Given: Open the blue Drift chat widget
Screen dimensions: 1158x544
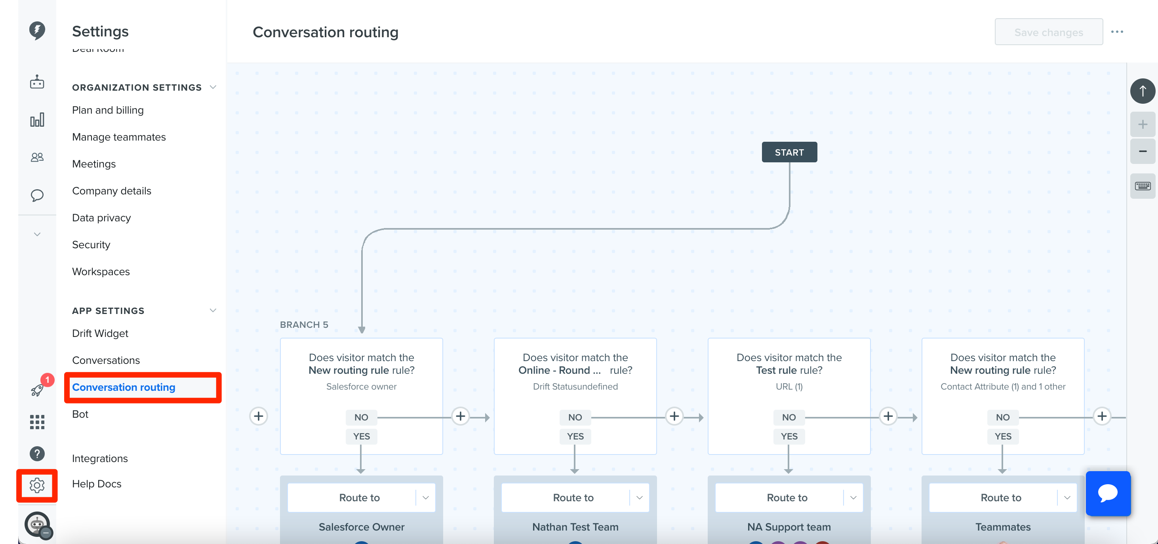Looking at the screenshot, I should [x=1108, y=493].
